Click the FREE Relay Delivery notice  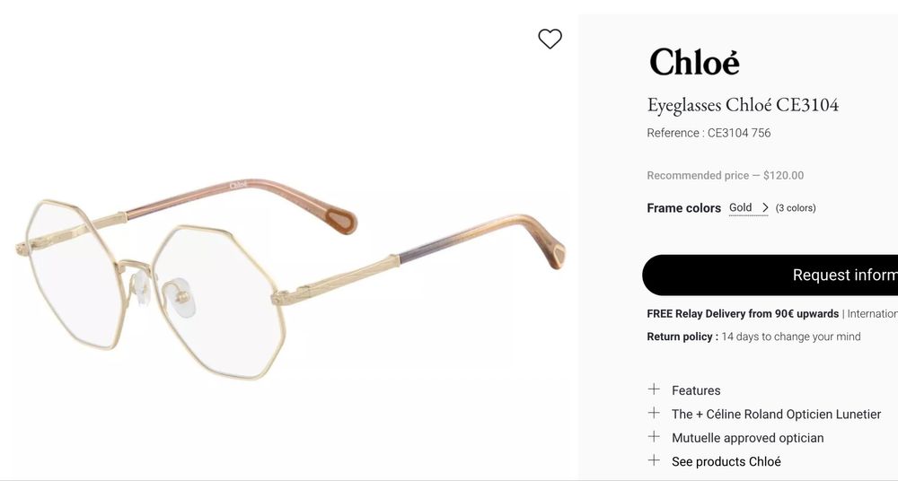pos(743,314)
